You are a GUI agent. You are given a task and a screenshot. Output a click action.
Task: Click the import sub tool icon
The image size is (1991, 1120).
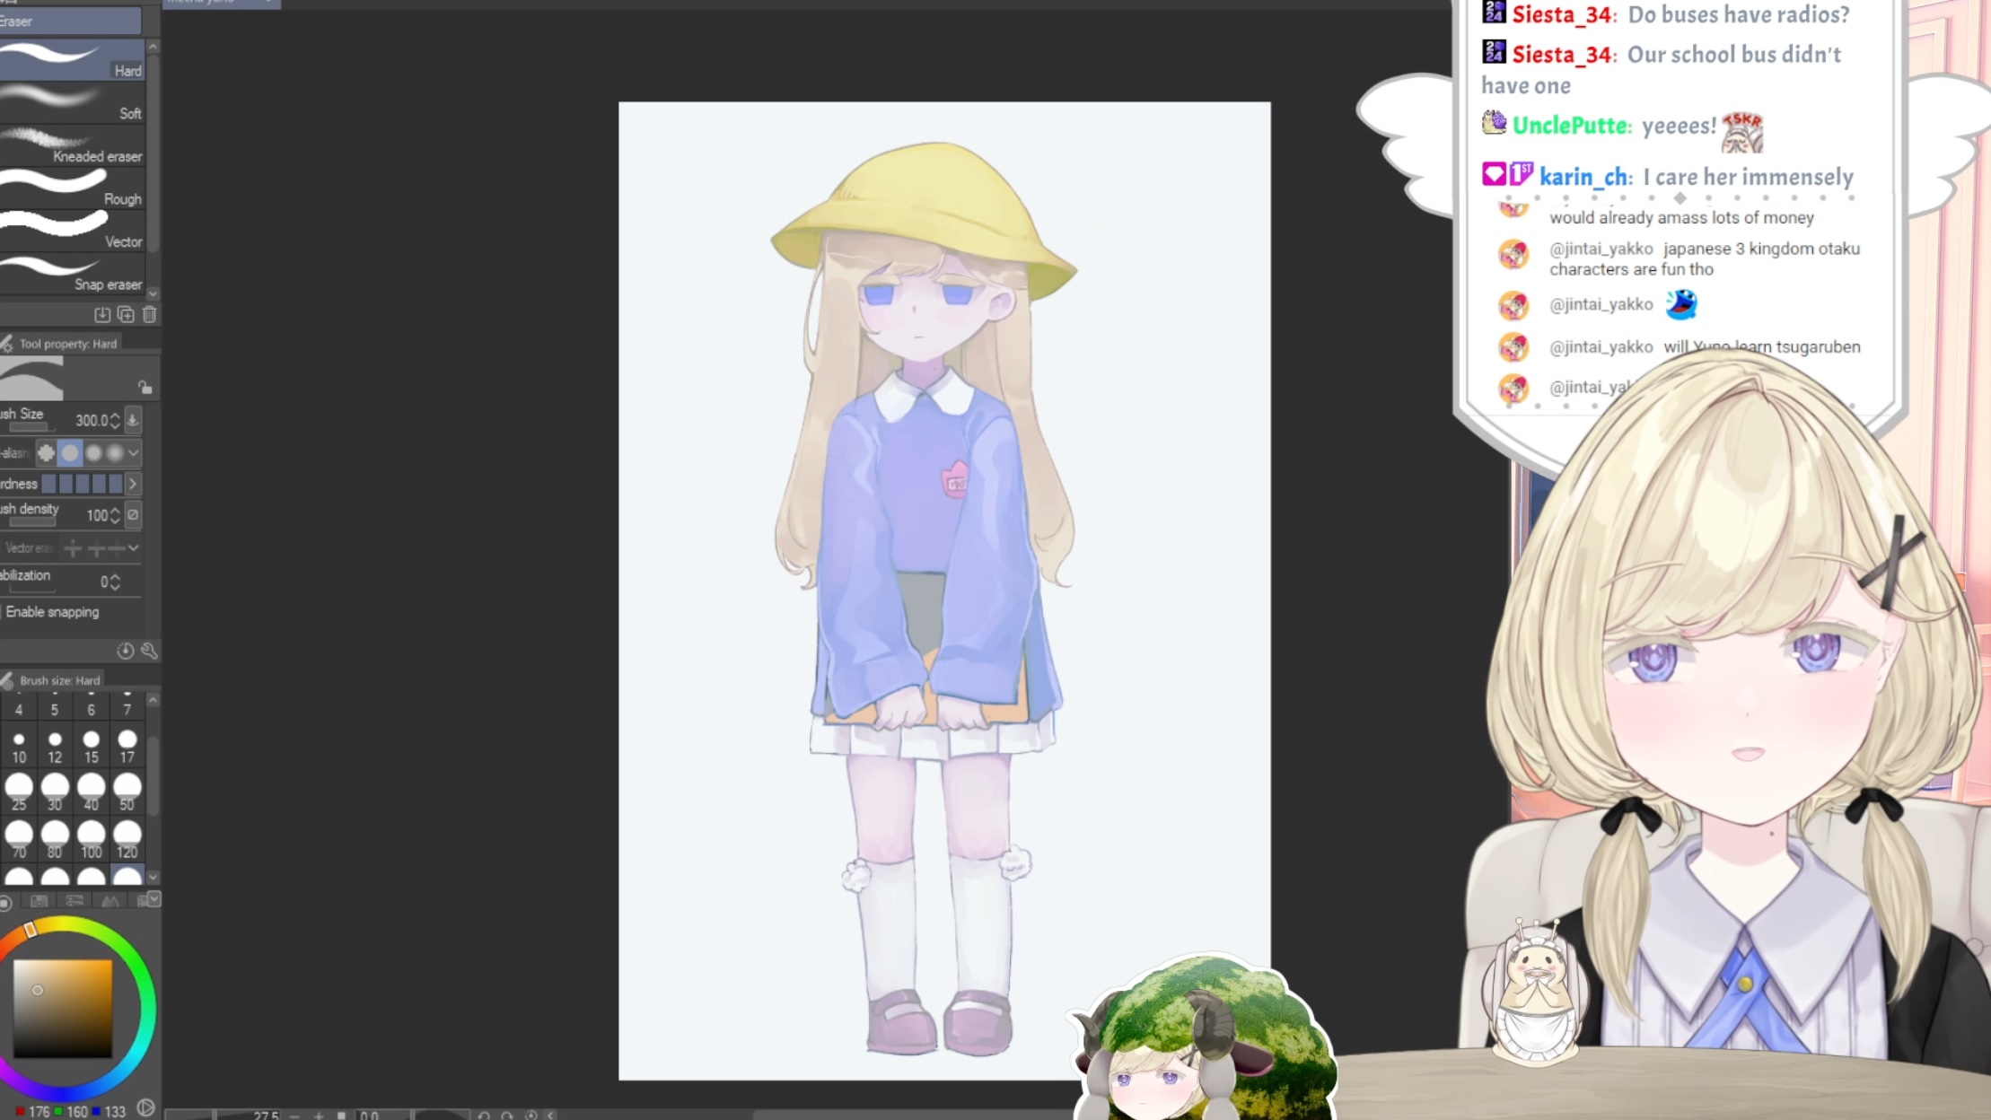[x=102, y=315]
